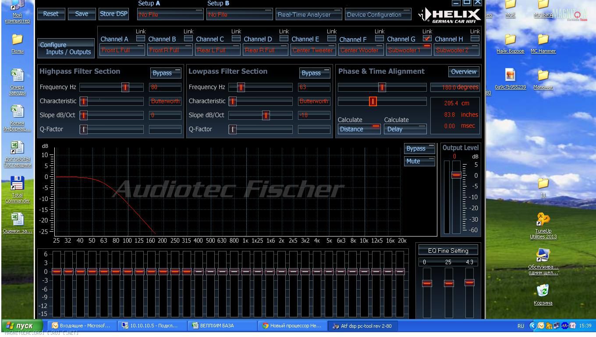The width and height of the screenshot is (596, 337).
Task: Click the Lowpass frequency value field 63
Action: point(314,87)
